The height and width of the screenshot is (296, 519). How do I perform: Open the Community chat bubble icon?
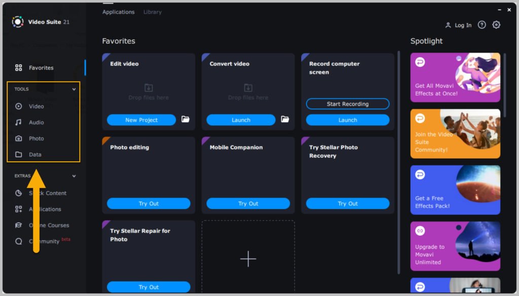point(19,241)
